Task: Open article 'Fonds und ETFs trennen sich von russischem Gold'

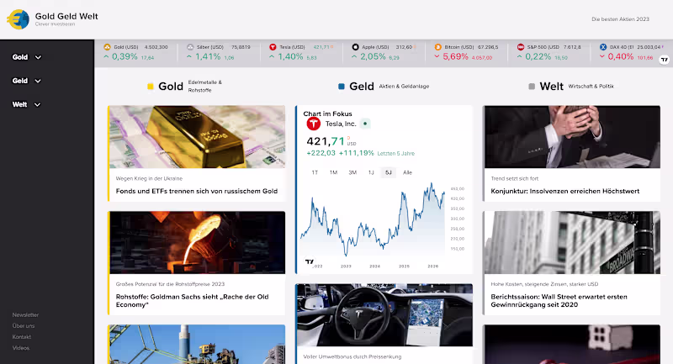Action: [x=197, y=191]
